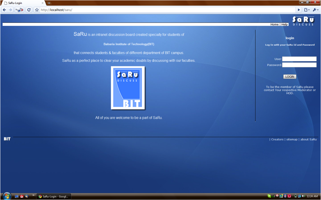
Task: Close the SaRu-Login tab
Action: click(x=43, y=3)
